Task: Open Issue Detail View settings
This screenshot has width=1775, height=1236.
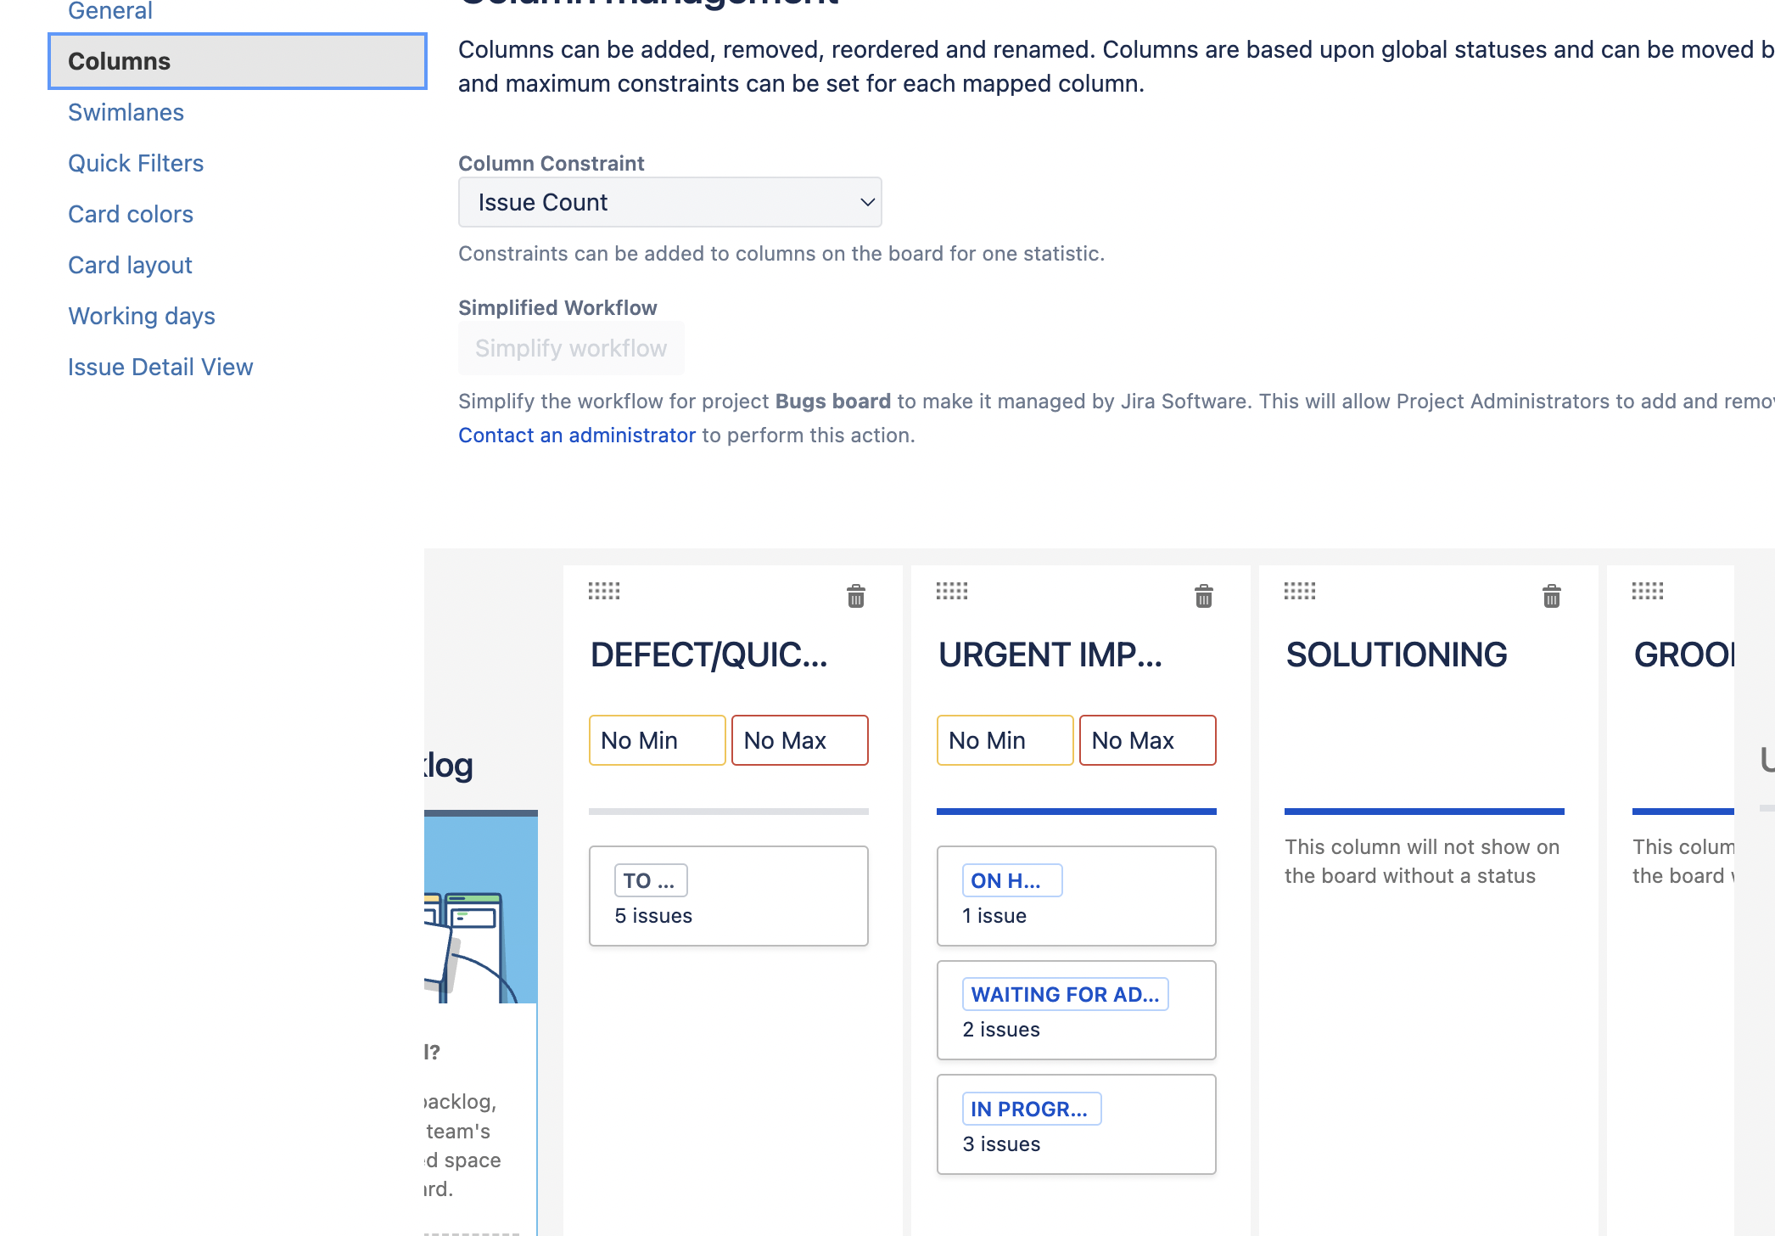Action: [160, 367]
